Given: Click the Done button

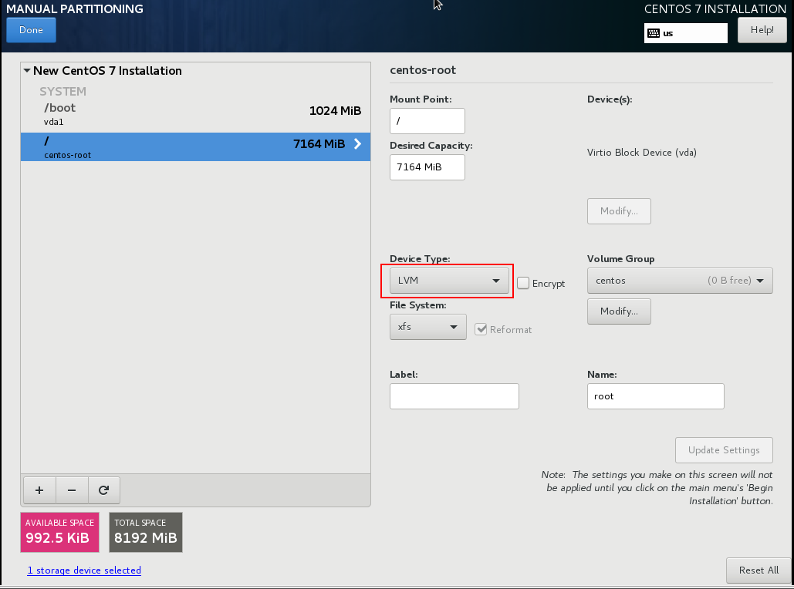Looking at the screenshot, I should pos(31,30).
